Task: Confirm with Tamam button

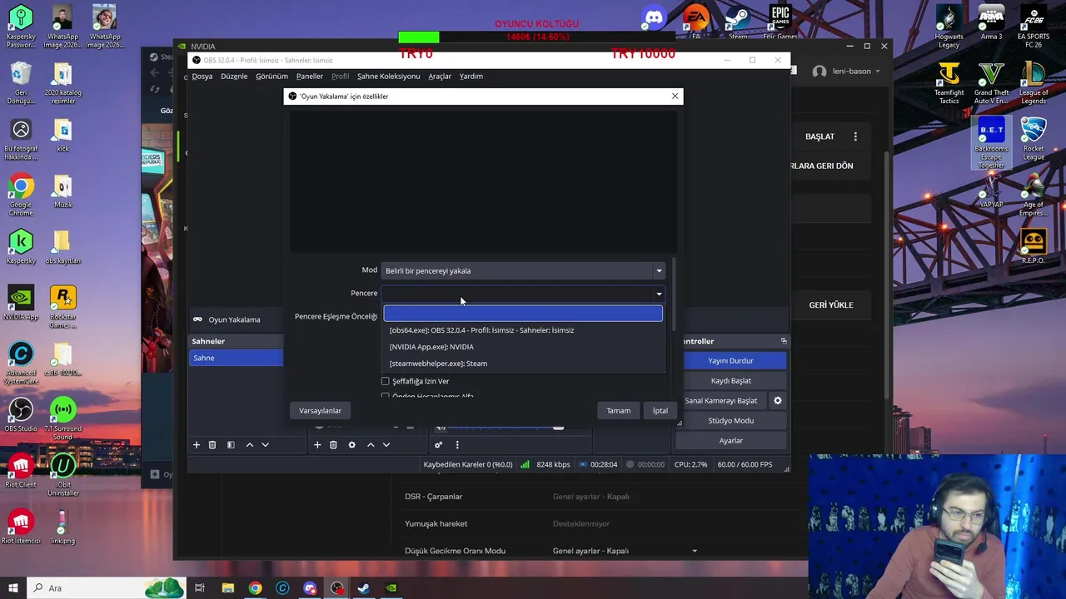Action: point(619,410)
